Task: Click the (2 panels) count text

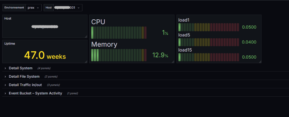Action: click(x=51, y=77)
